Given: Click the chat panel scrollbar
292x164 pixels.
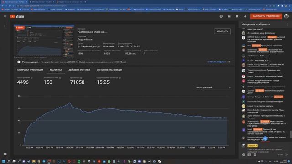Looking at the screenshot, I should tap(291, 134).
